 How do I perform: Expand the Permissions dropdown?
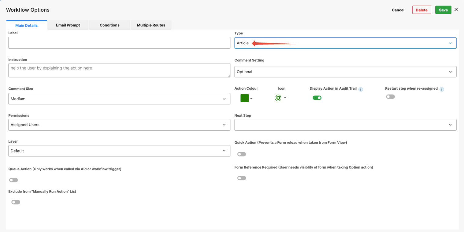[119, 125]
